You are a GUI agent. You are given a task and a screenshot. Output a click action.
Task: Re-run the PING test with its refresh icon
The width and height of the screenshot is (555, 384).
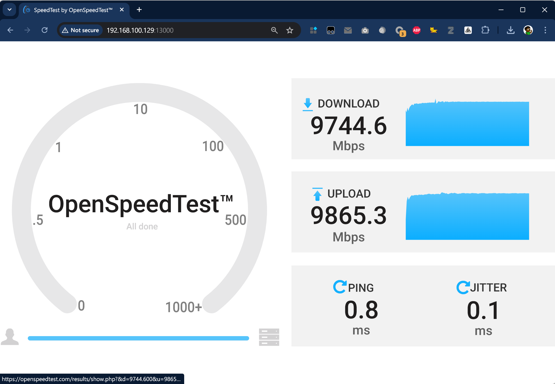(340, 287)
